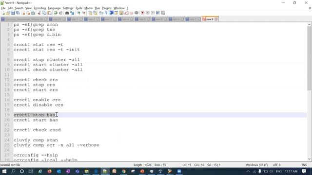Start macro recording with red record icon

pos(142,13)
